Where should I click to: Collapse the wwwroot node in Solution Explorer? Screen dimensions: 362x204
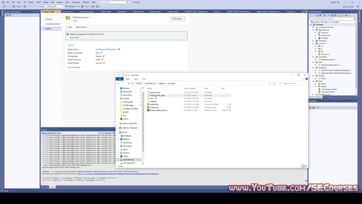click(313, 44)
